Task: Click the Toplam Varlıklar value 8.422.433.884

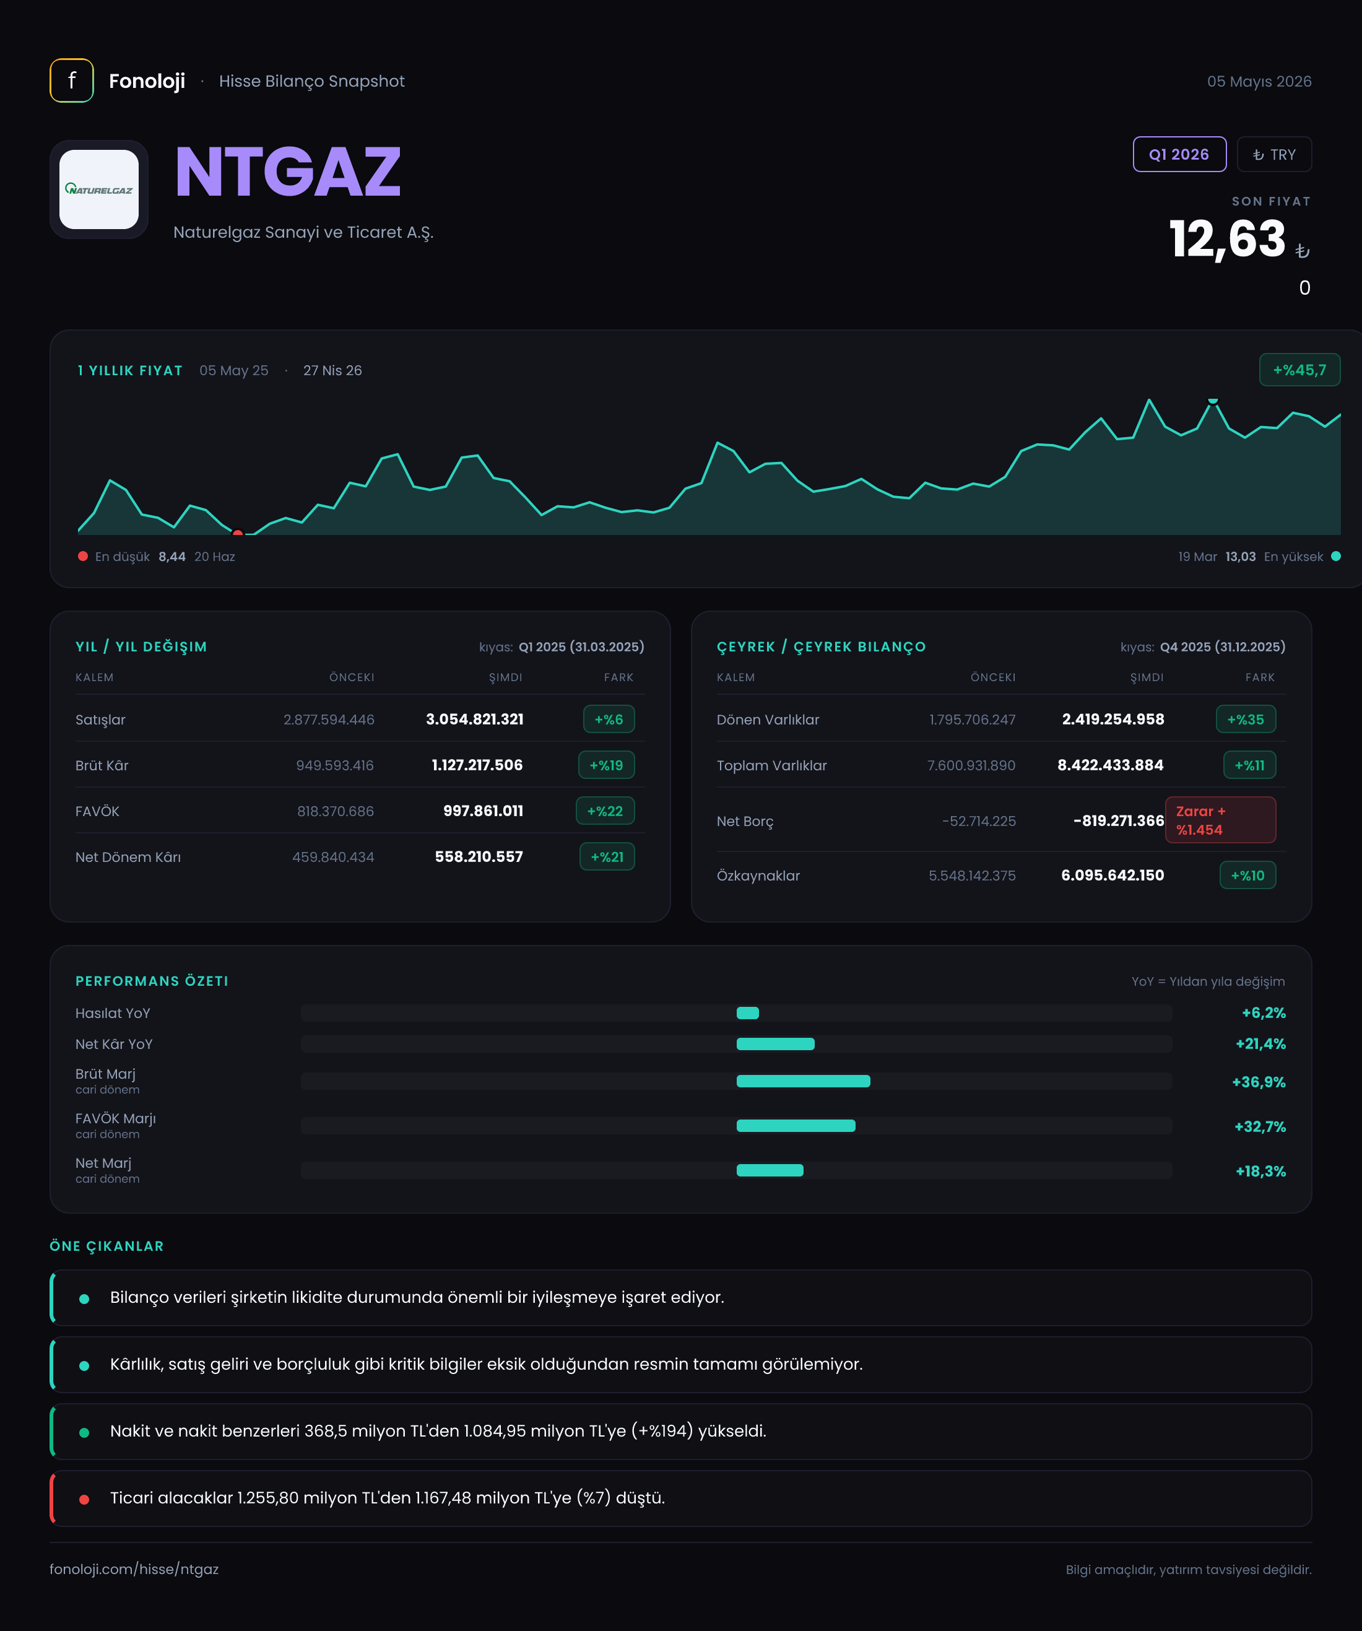Action: coord(1111,765)
